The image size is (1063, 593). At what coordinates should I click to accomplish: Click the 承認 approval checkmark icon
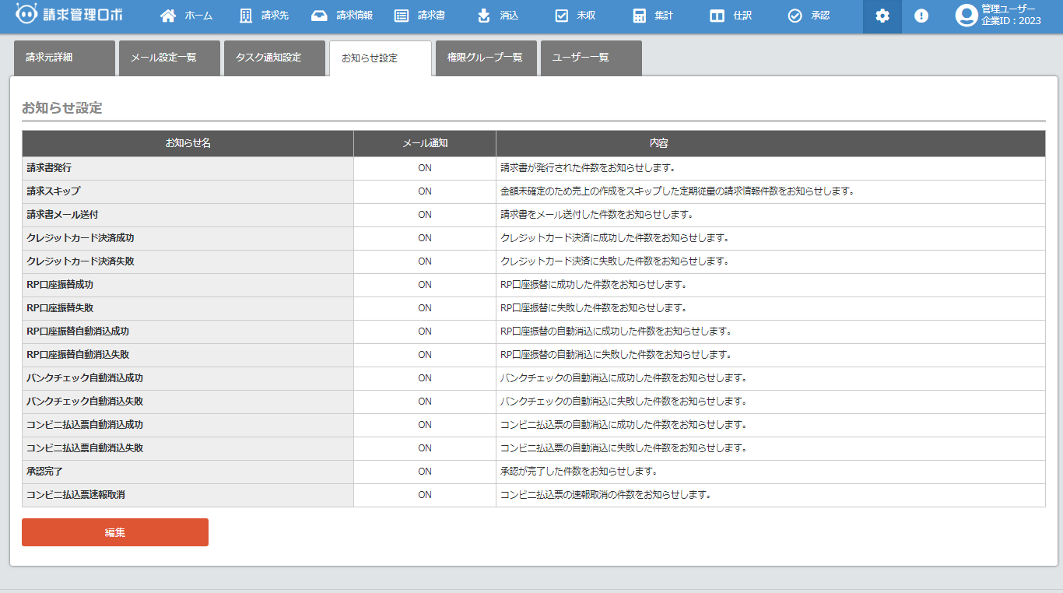click(795, 16)
